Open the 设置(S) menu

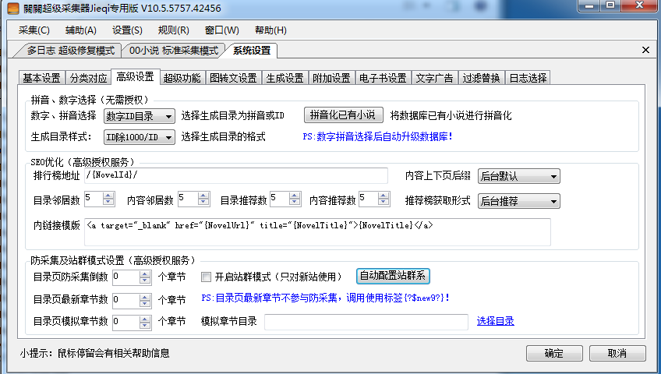[127, 30]
